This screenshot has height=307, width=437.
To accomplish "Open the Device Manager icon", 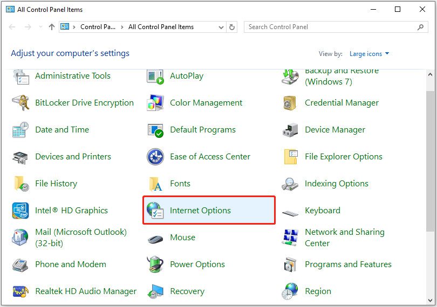I will pos(290,130).
